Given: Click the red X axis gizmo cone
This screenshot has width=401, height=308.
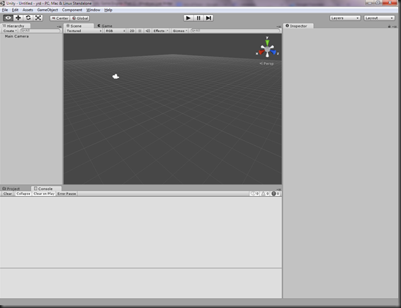Looking at the screenshot, I should [261, 52].
